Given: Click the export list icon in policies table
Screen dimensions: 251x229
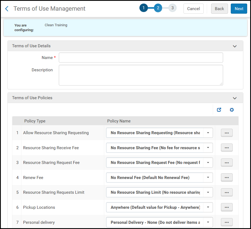Looking at the screenshot, I should click(x=219, y=110).
